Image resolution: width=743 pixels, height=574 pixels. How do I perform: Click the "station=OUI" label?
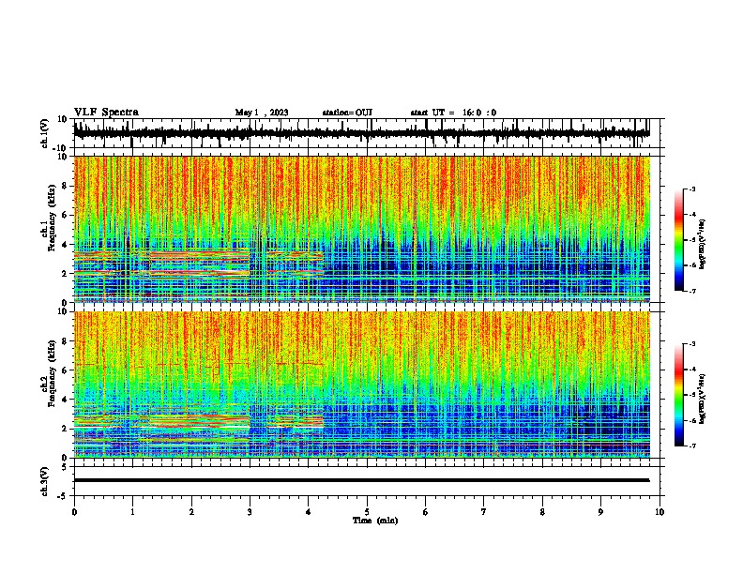click(347, 113)
